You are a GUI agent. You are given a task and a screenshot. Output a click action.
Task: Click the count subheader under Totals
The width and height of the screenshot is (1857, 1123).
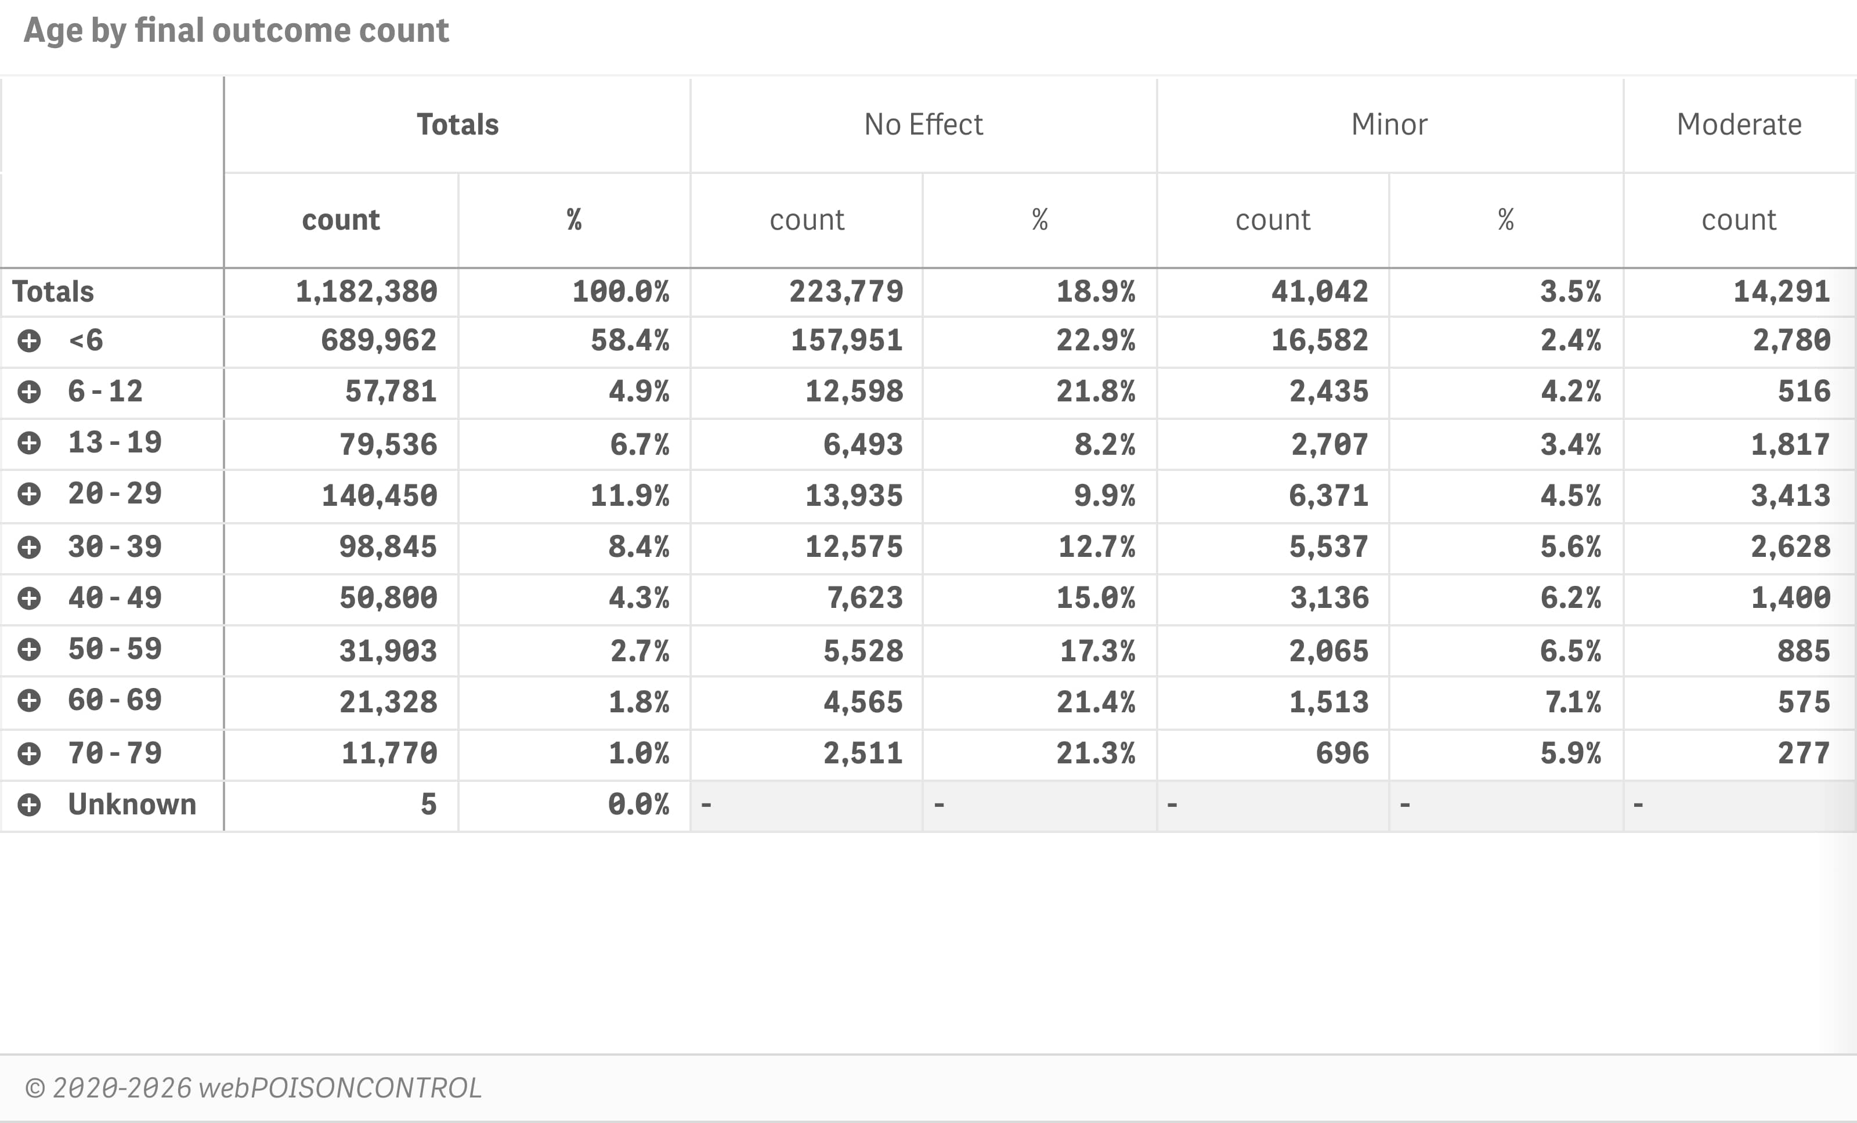(x=341, y=220)
